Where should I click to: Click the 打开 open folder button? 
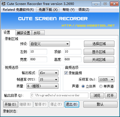pos(111,95)
